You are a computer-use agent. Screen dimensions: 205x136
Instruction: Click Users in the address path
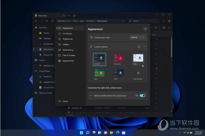[75, 21]
